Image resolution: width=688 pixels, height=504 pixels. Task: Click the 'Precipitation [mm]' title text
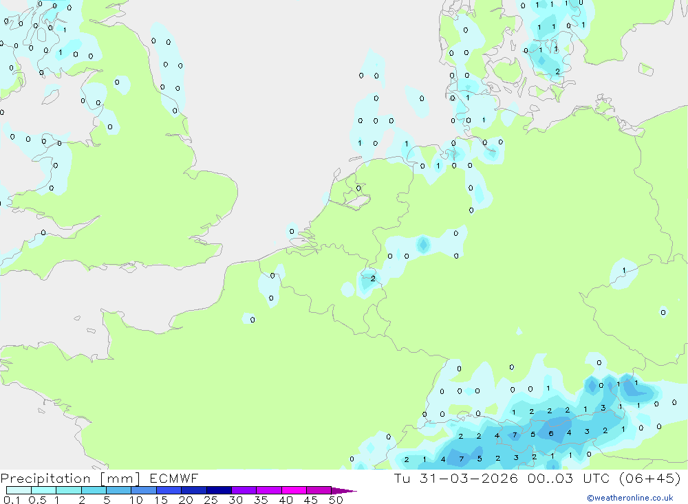[70, 479]
